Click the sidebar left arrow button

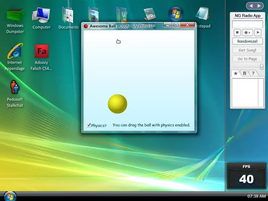tap(251, 6)
